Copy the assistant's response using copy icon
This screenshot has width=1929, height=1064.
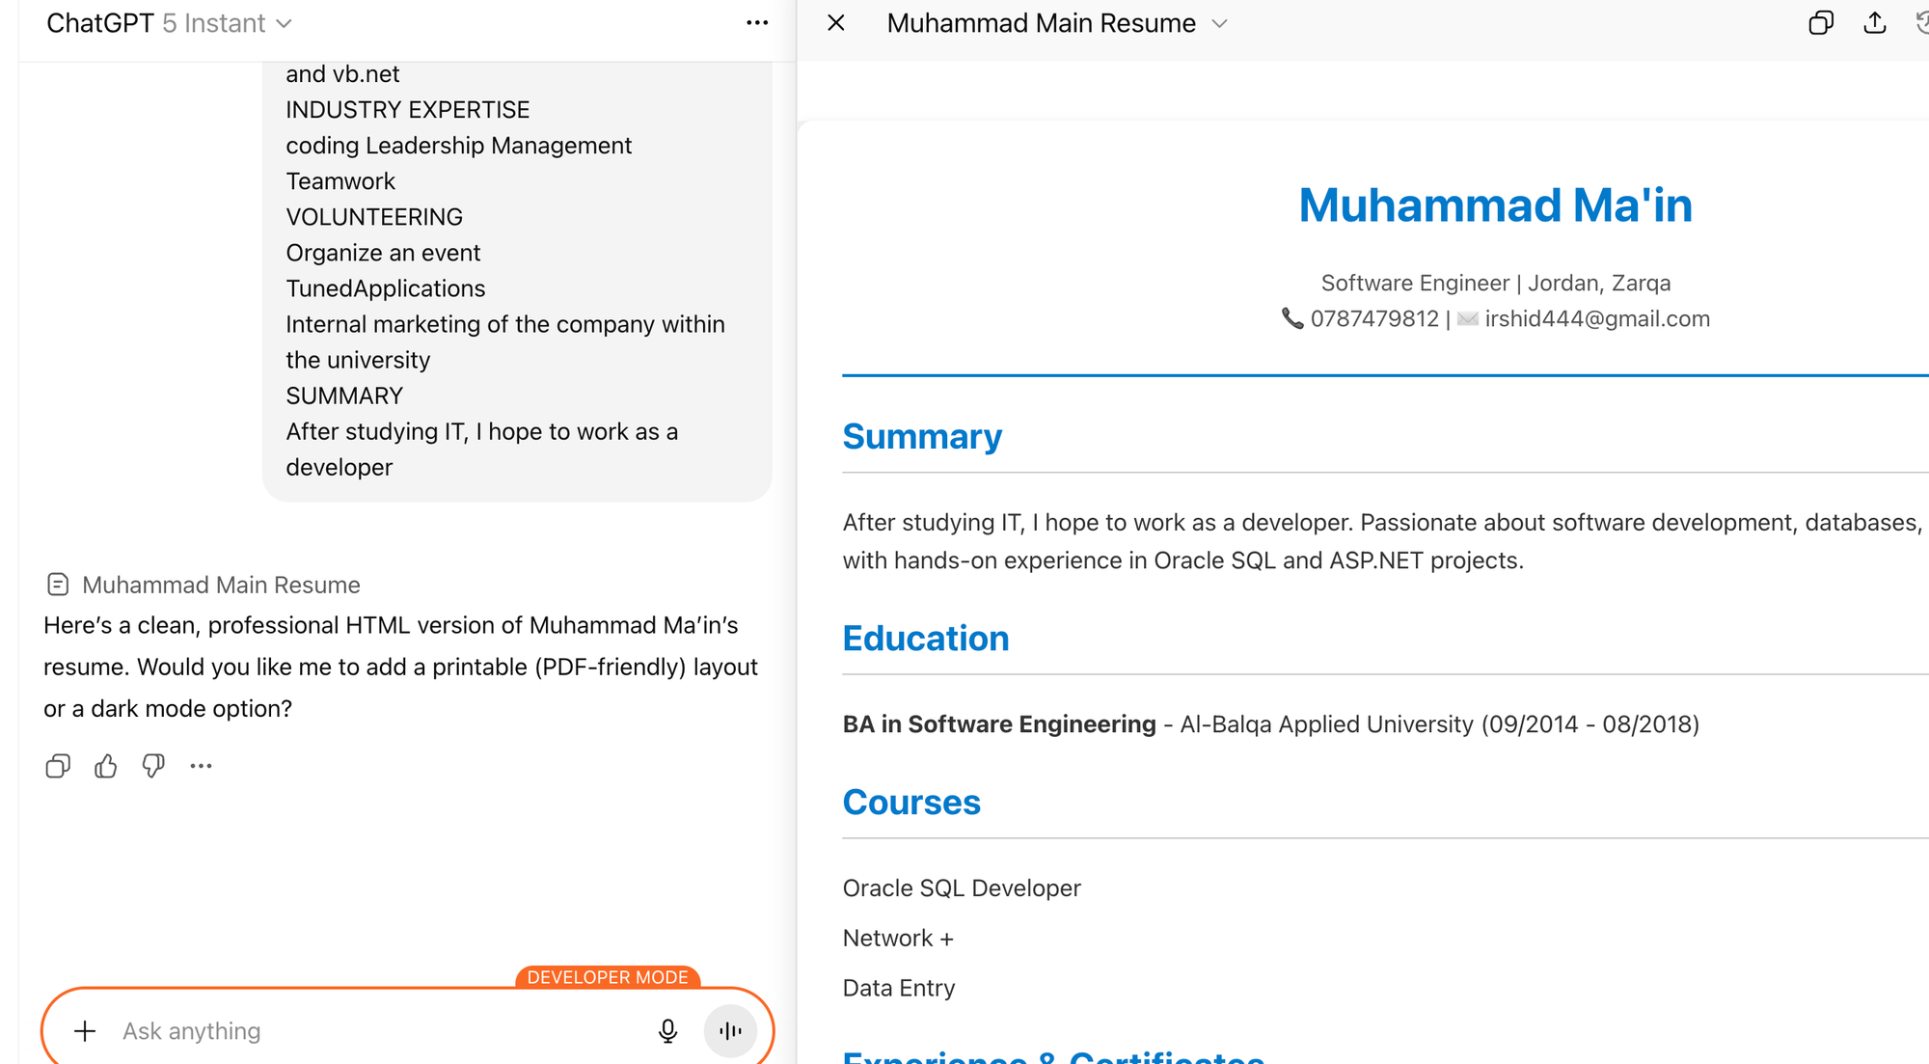(57, 765)
